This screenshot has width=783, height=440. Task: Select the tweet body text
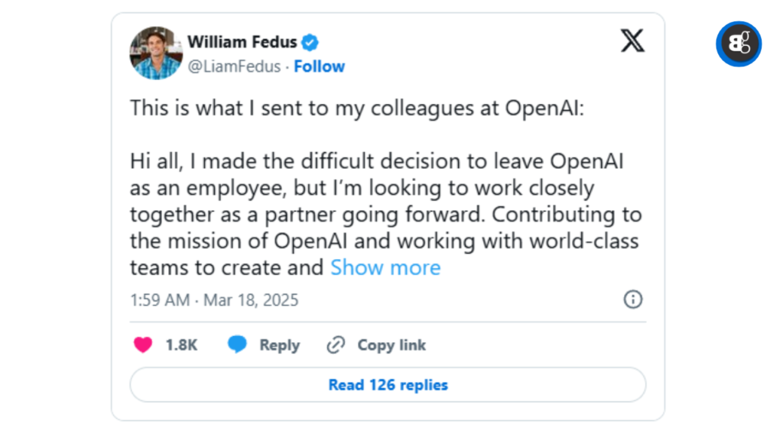pos(382,187)
